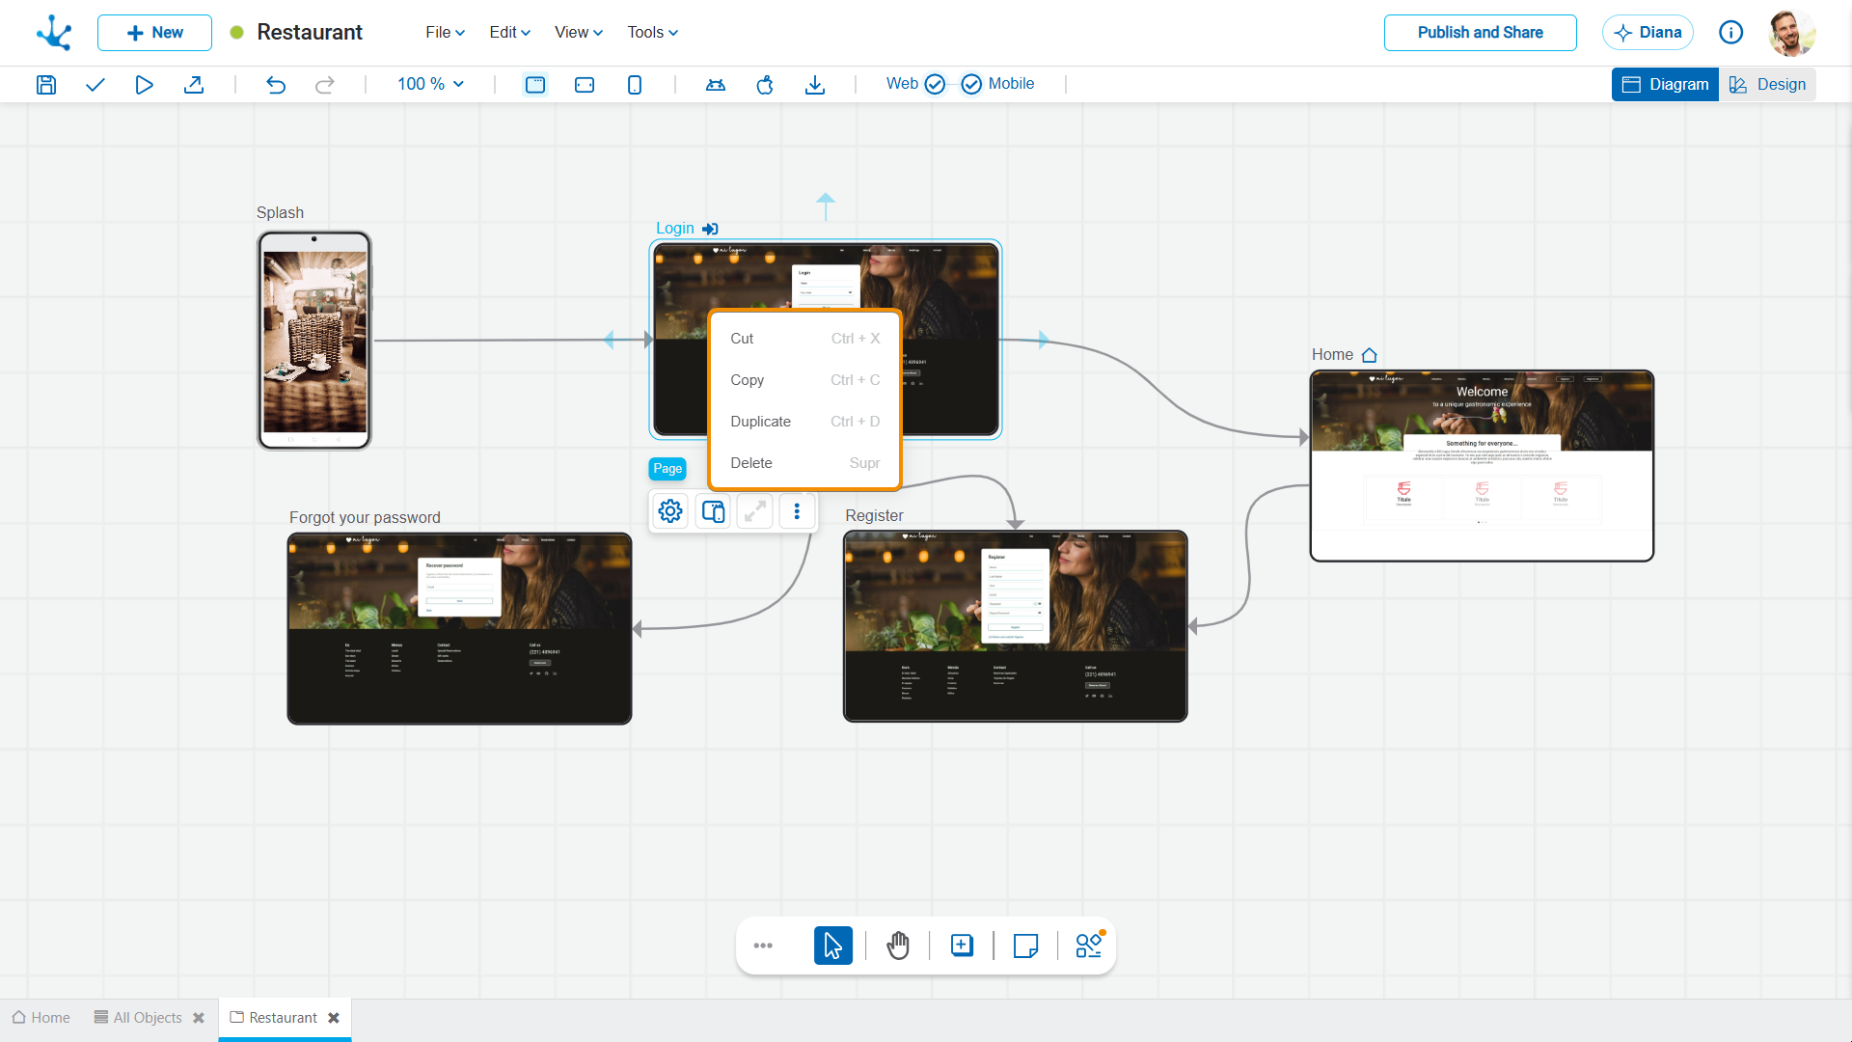Undo the last action
This screenshot has width=1852, height=1042.
click(276, 85)
